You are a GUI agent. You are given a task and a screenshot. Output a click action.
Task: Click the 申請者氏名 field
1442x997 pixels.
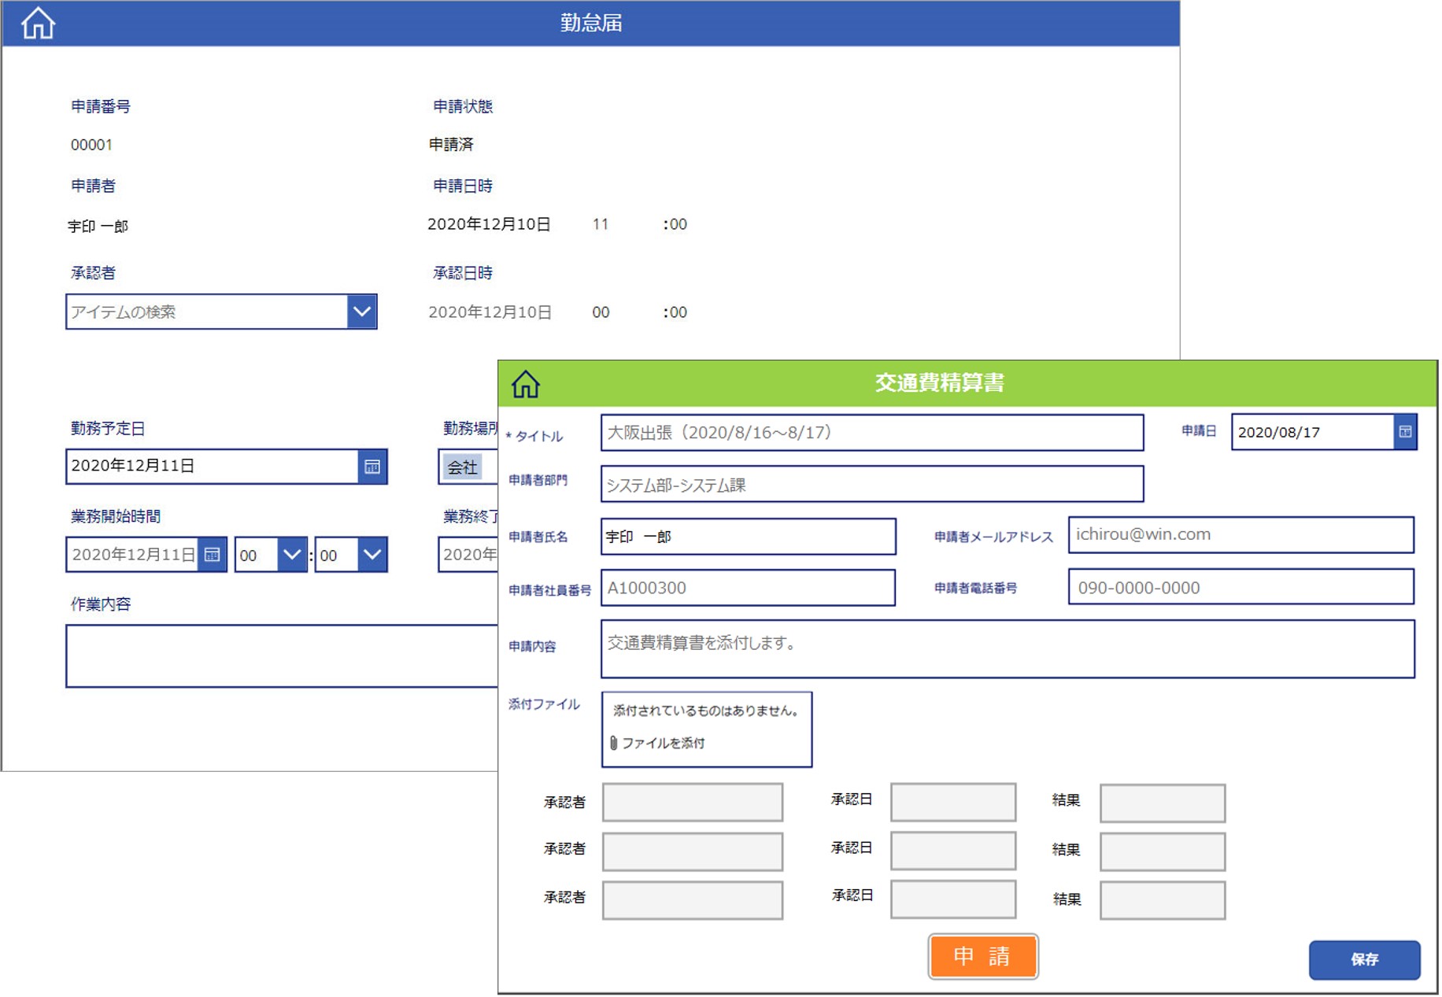point(748,537)
